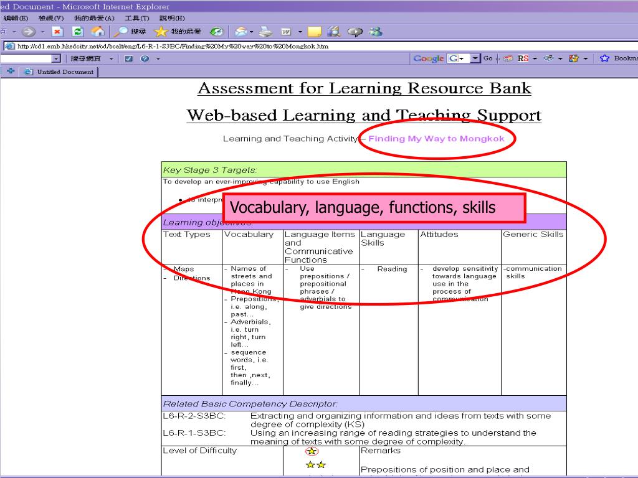Image resolution: width=638 pixels, height=478 pixels.
Task: Click the Messenger people icon
Action: (375, 32)
